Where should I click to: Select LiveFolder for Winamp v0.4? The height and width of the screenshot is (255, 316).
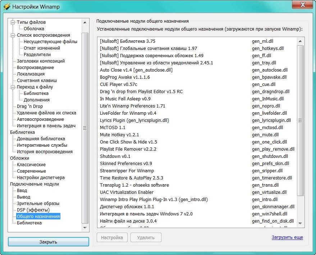pyautogui.click(x=197, y=113)
